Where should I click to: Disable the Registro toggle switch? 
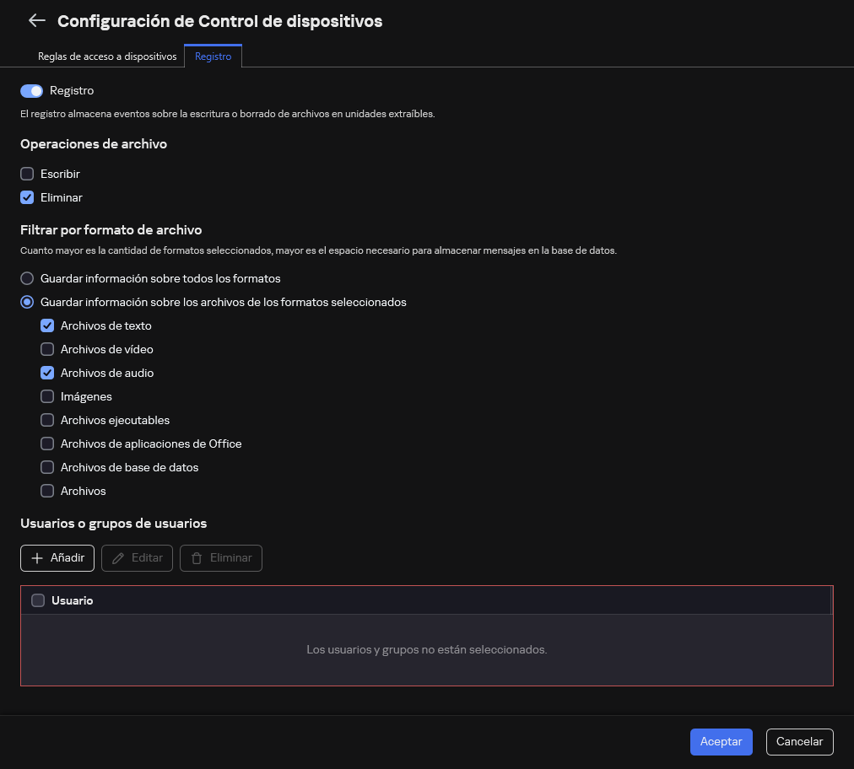[x=32, y=90]
